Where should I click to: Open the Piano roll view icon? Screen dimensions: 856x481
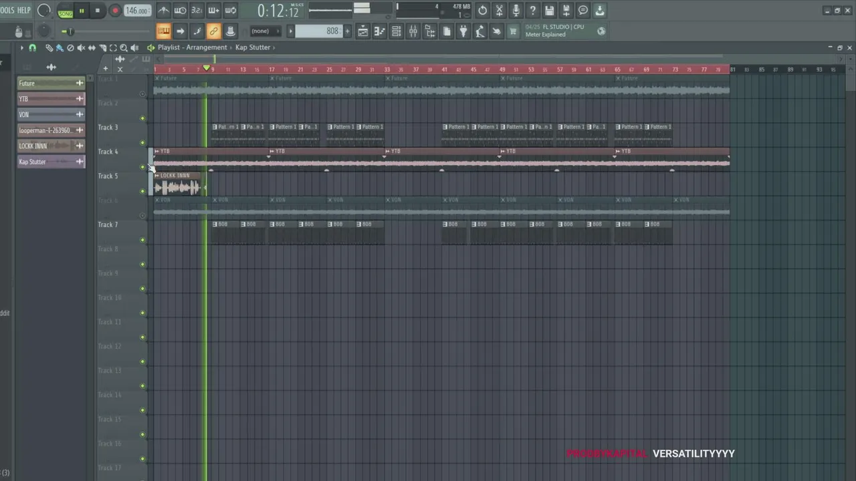(x=379, y=31)
